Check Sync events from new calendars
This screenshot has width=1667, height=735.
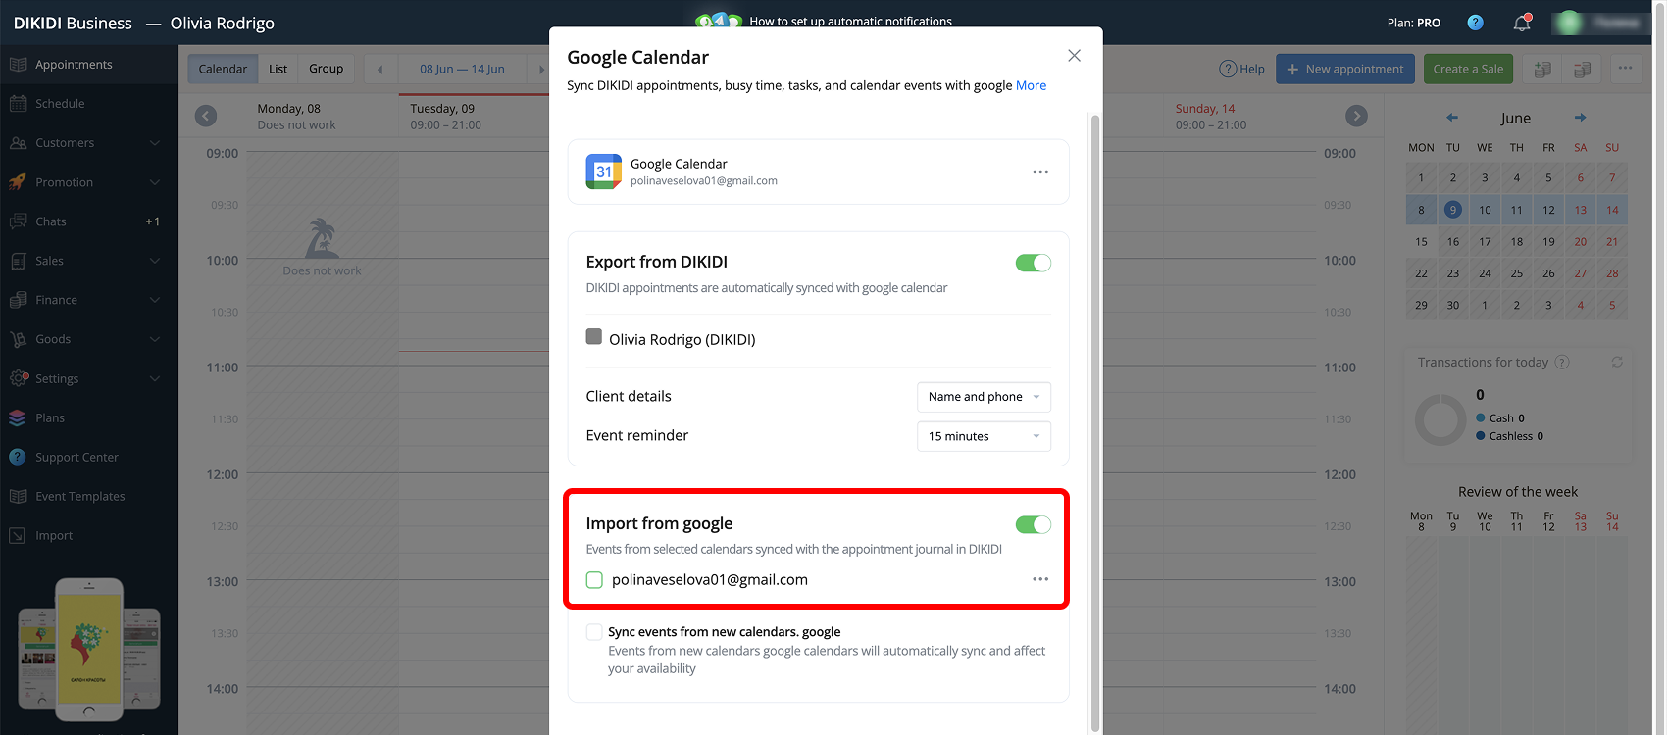[594, 632]
